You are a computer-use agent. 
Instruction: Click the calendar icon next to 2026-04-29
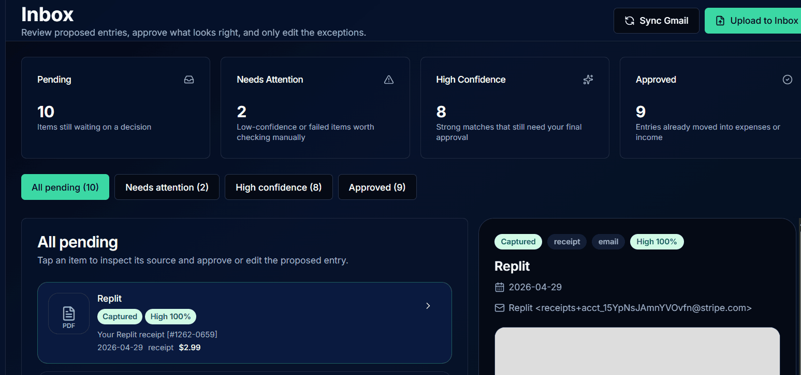(500, 287)
